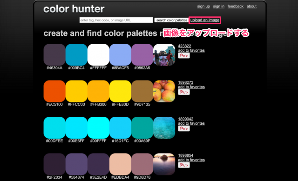Open the turquoise water photo thumbnail
Viewport: 298px width, 181px height.
click(164, 127)
